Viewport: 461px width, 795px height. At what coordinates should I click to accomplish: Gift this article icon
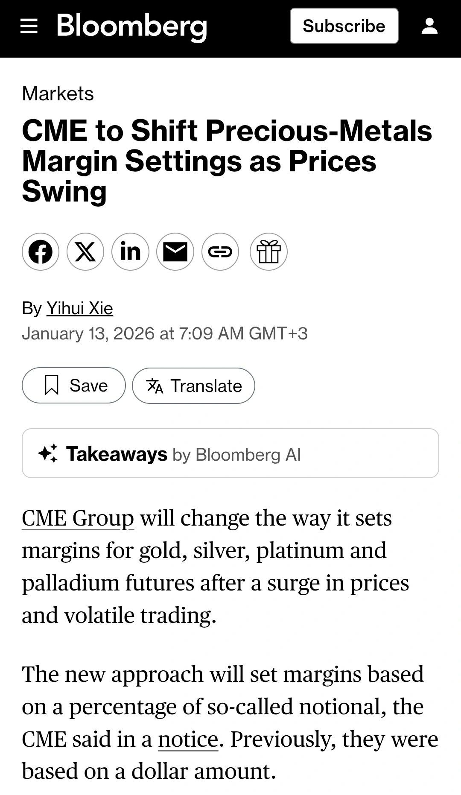pyautogui.click(x=268, y=251)
